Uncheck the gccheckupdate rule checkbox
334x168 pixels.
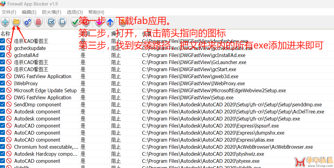point(3,48)
